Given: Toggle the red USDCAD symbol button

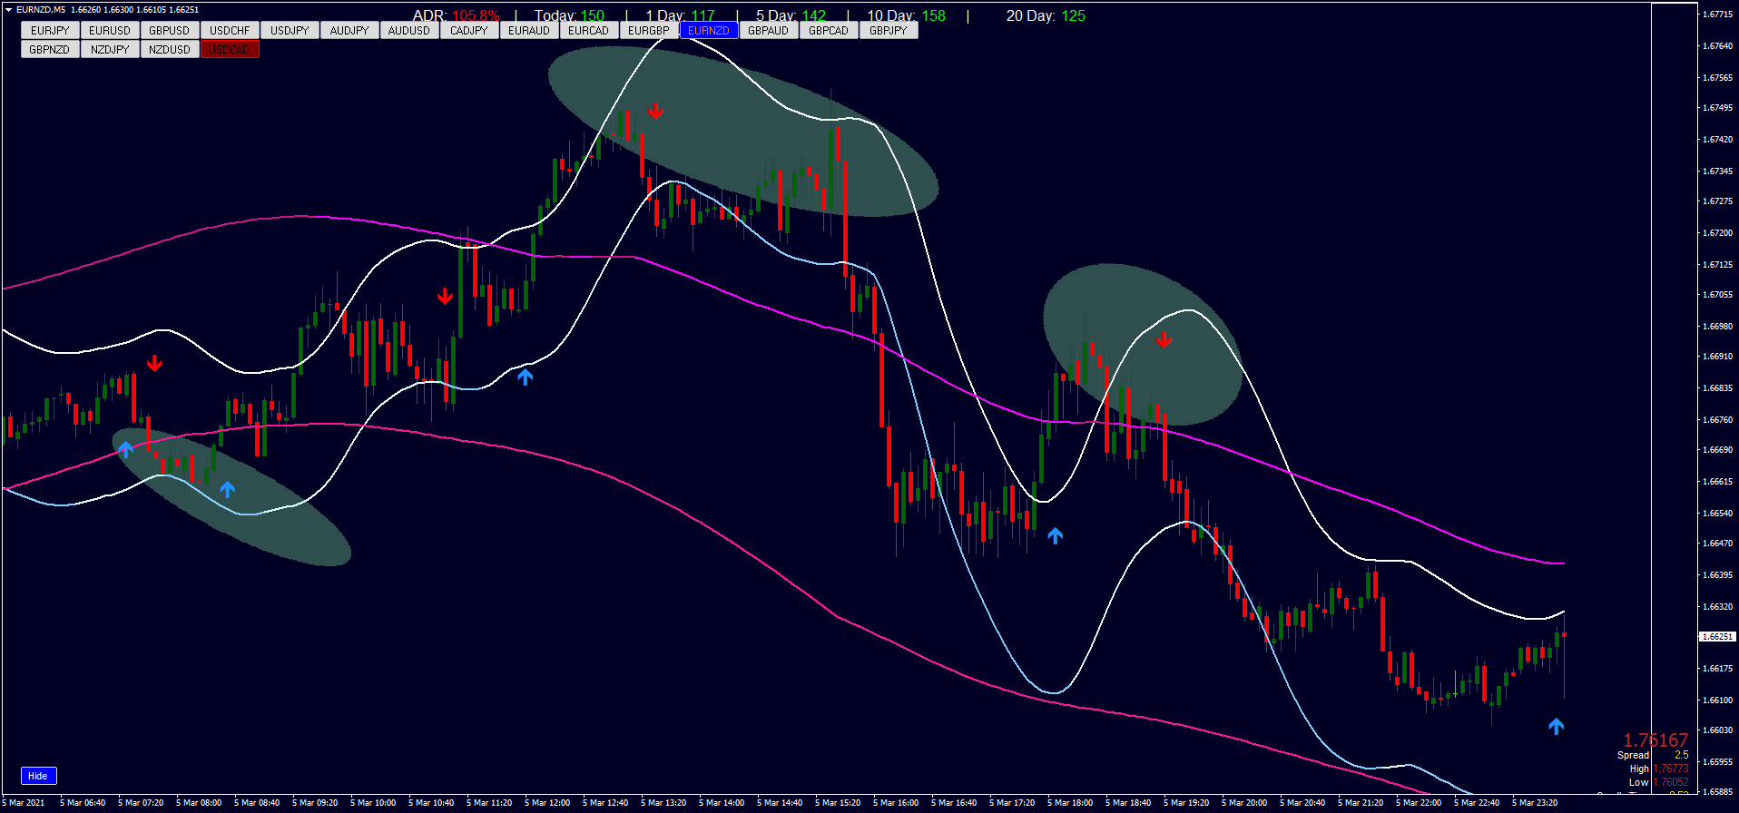Looking at the screenshot, I should click(230, 49).
